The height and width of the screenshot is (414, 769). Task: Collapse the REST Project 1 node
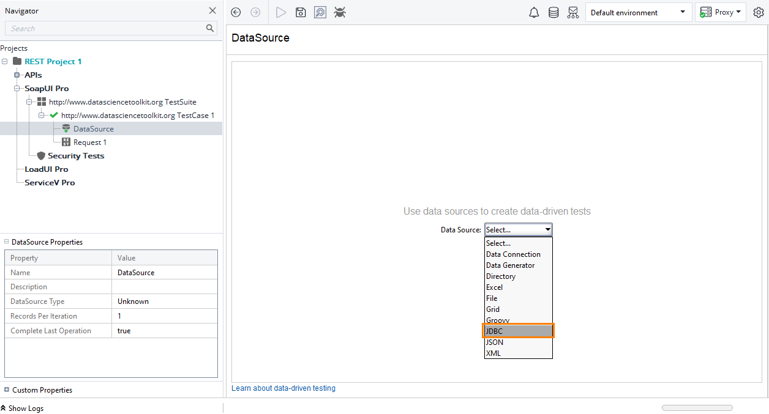click(x=5, y=62)
